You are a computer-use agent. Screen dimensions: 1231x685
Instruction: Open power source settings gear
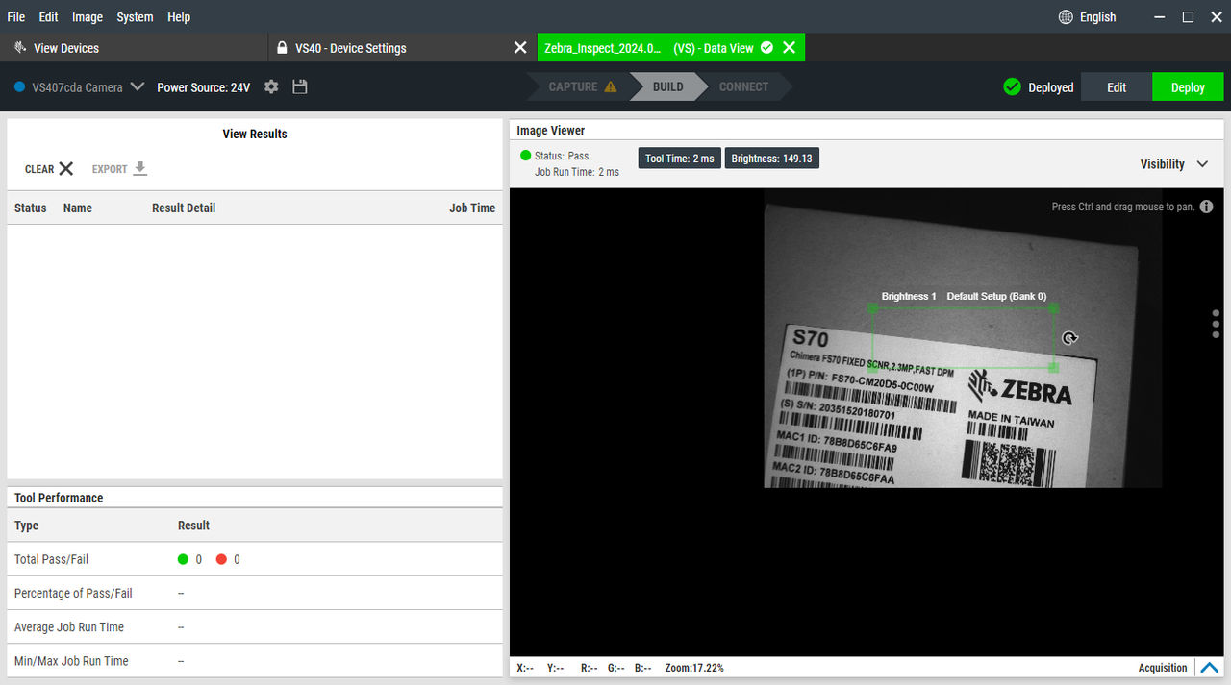271,86
